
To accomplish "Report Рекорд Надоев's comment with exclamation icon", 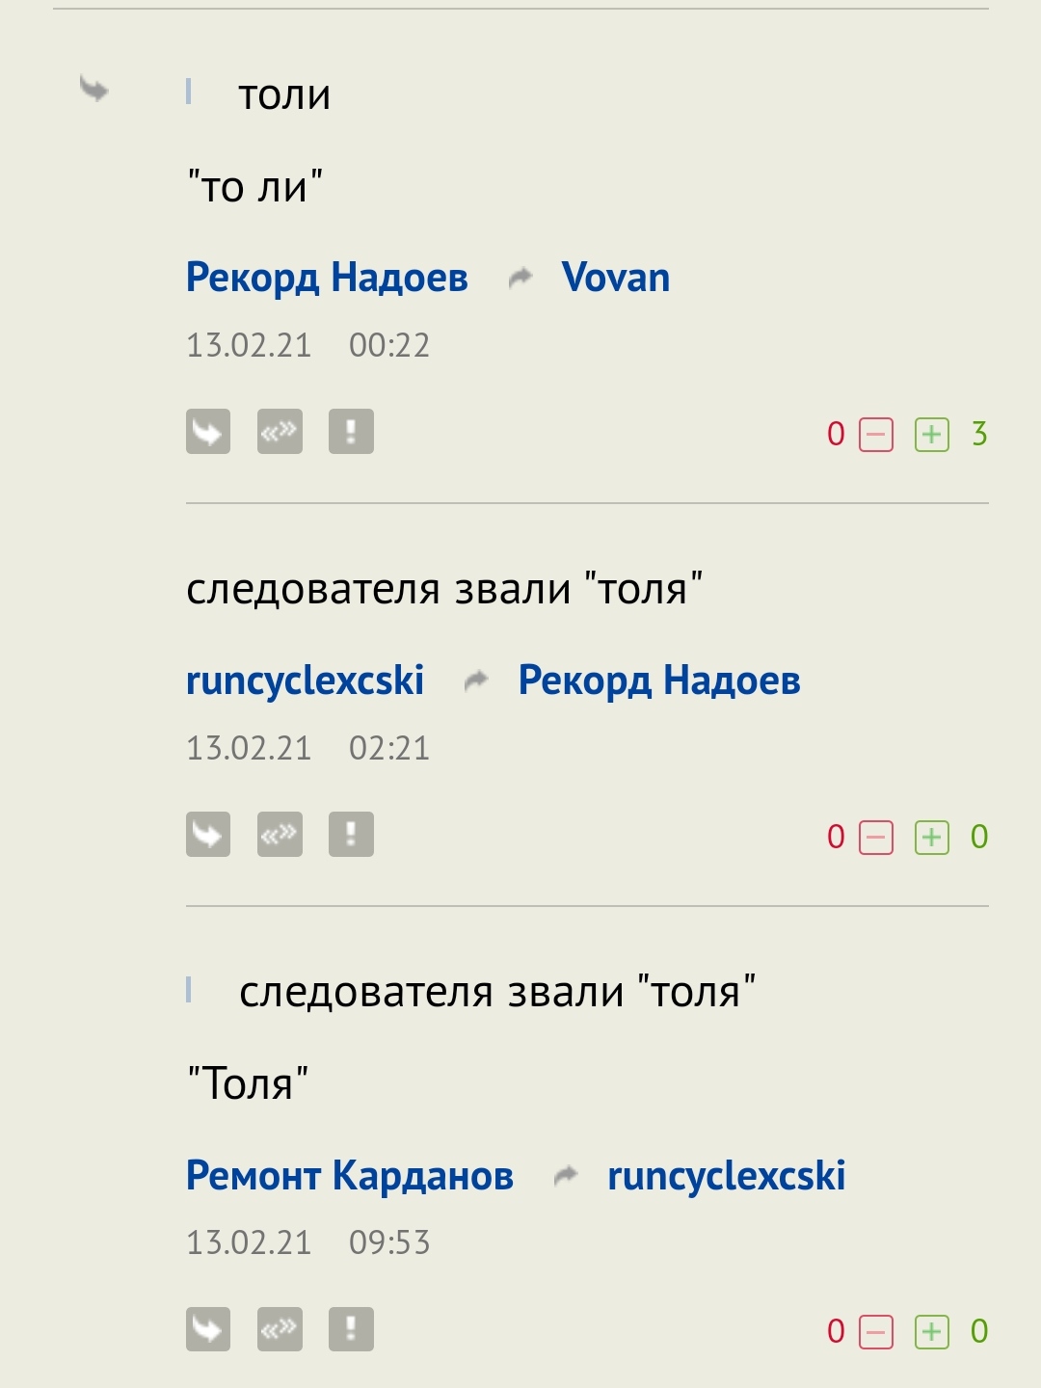I will 351,432.
